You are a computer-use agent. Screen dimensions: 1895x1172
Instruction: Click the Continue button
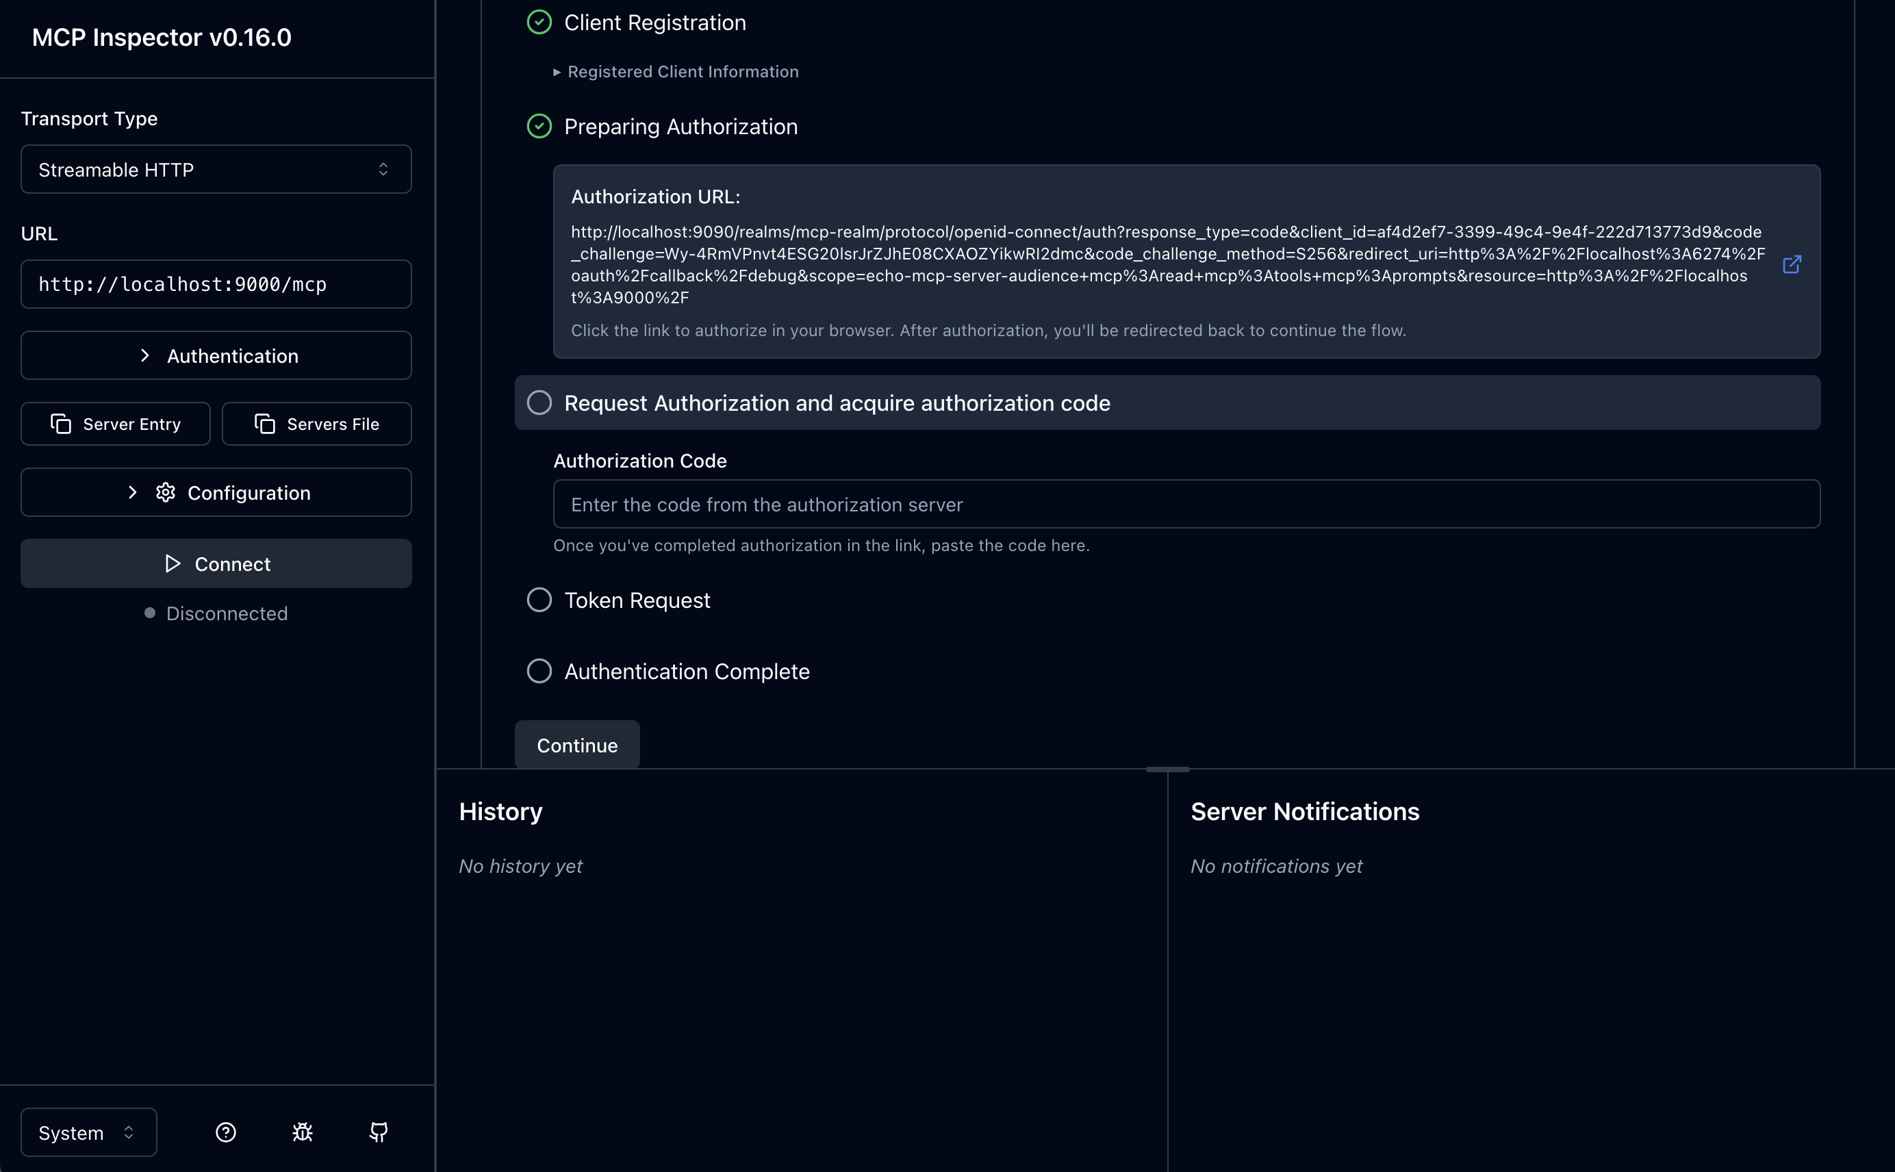(x=577, y=745)
